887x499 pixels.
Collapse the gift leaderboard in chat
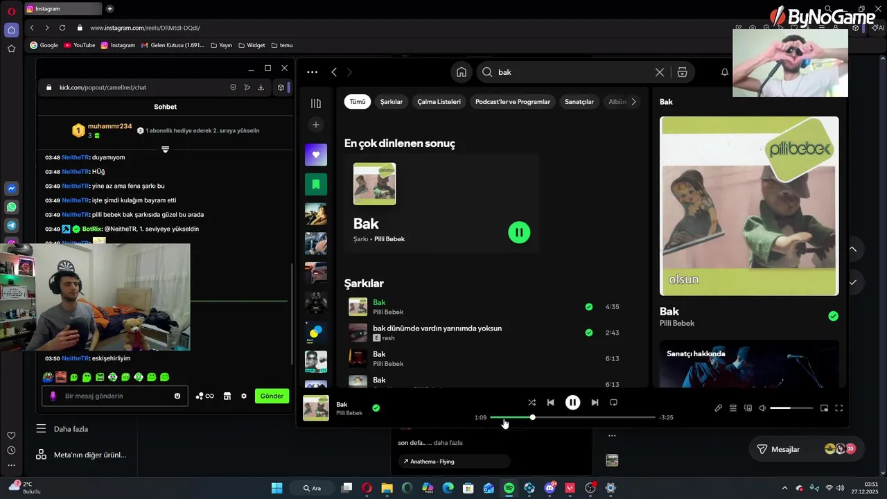click(x=165, y=149)
